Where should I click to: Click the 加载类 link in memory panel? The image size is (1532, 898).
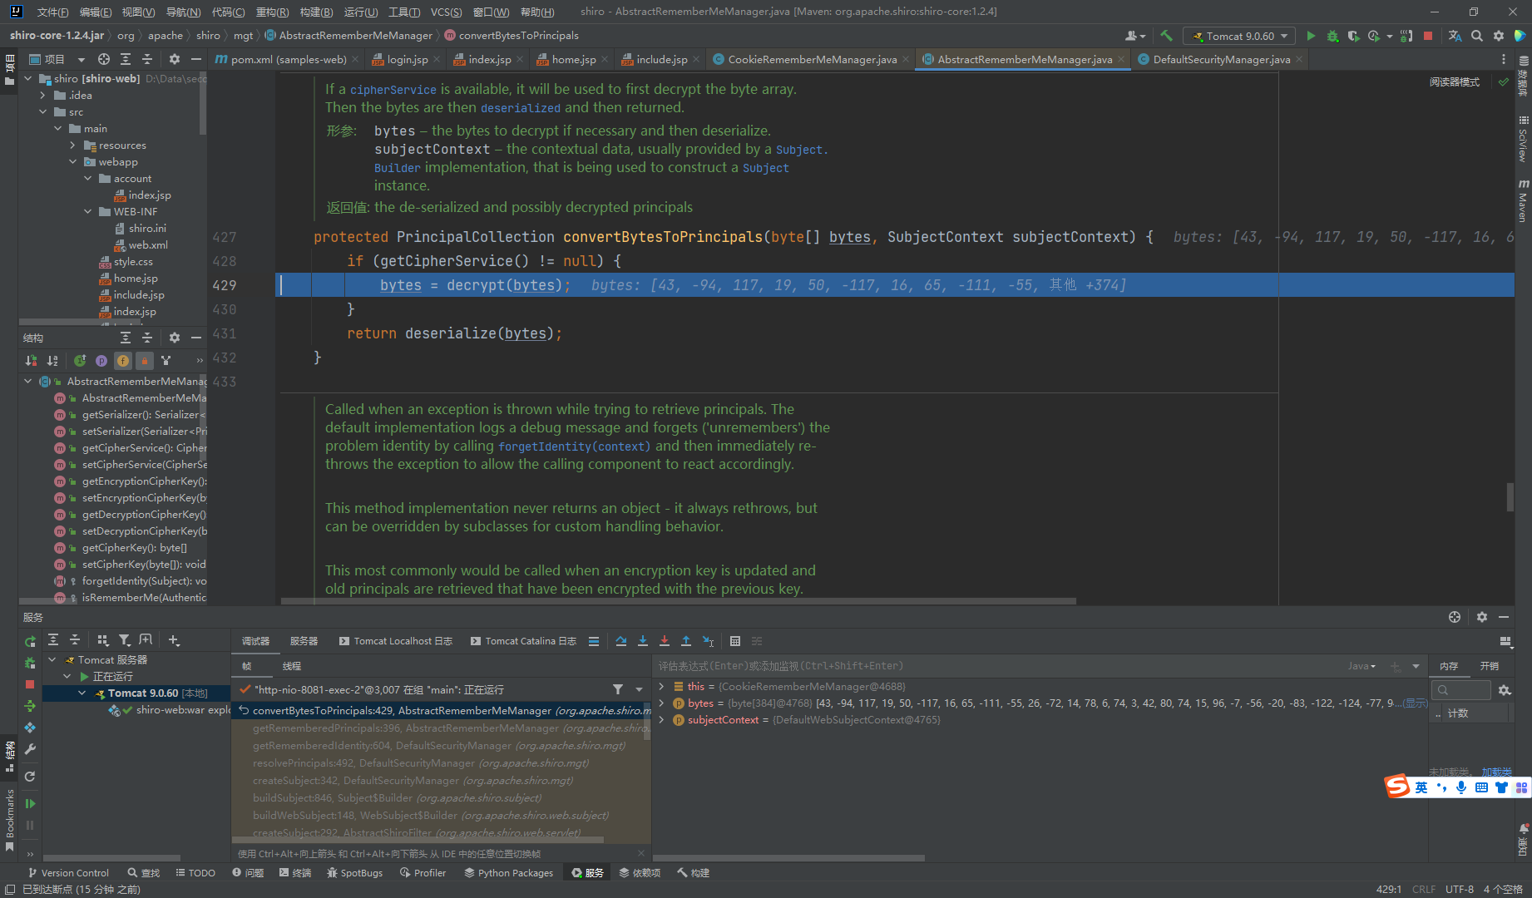(1496, 772)
